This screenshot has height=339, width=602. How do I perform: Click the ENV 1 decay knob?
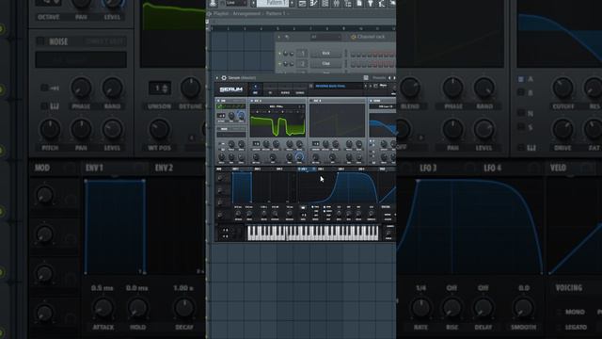pyautogui.click(x=263, y=214)
